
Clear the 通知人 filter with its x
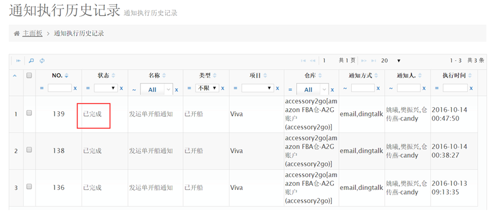[x=424, y=88]
